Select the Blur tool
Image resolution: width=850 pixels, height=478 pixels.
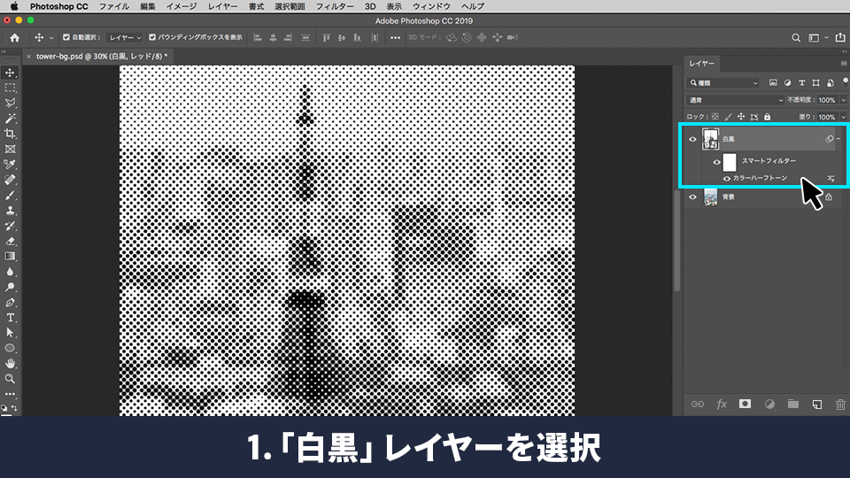10,272
